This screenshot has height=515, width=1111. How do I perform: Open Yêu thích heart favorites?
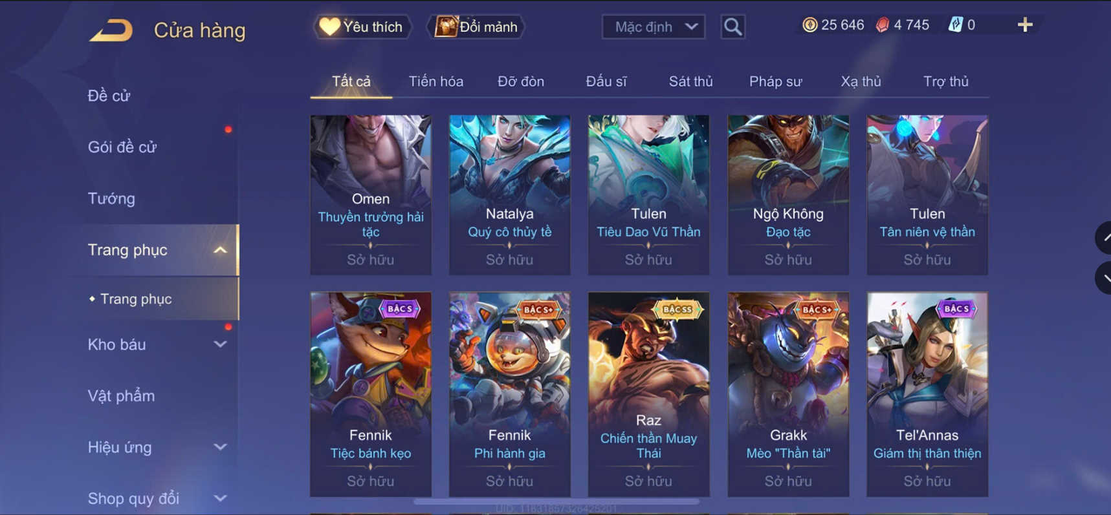click(x=362, y=26)
